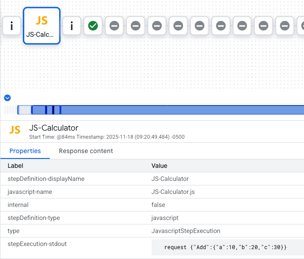Click the Value column header
This screenshot has height=259, width=304.
159,166
